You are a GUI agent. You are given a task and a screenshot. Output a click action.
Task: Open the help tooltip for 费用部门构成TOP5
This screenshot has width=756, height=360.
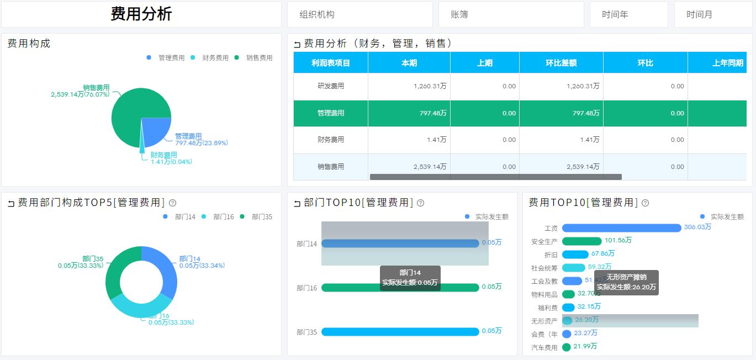173,203
